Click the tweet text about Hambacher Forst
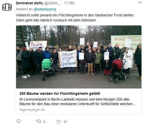Viewport: 144px width, 125px height. coord(75,18)
